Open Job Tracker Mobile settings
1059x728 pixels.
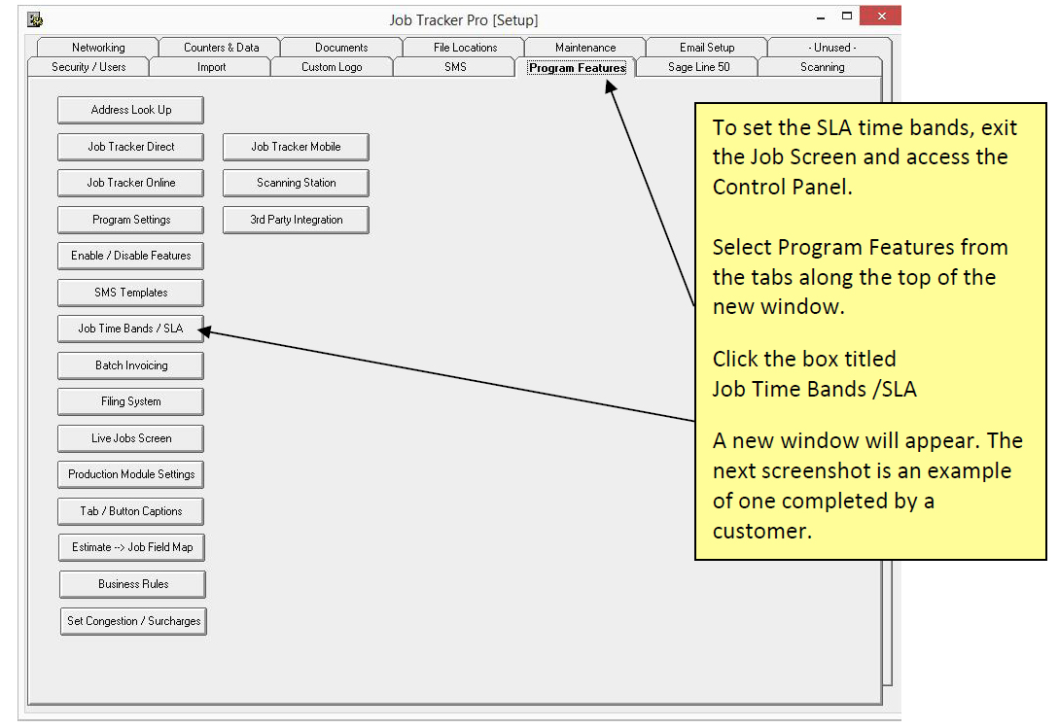point(296,147)
